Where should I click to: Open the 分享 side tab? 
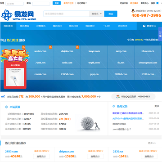pos(160,34)
